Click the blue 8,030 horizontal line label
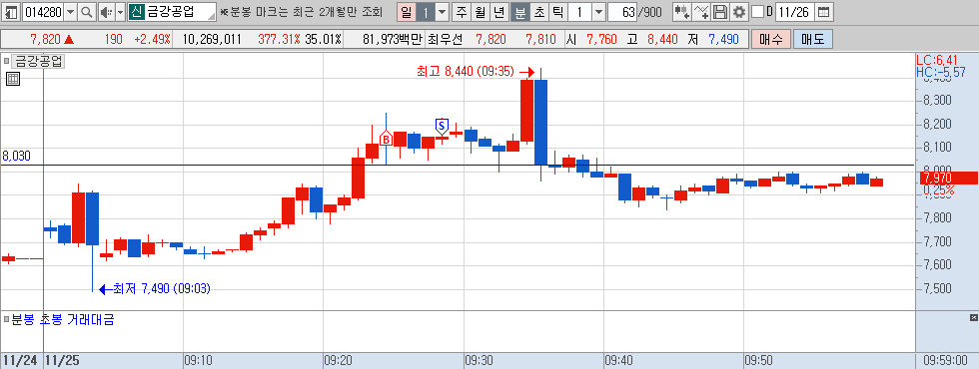 coord(16,156)
